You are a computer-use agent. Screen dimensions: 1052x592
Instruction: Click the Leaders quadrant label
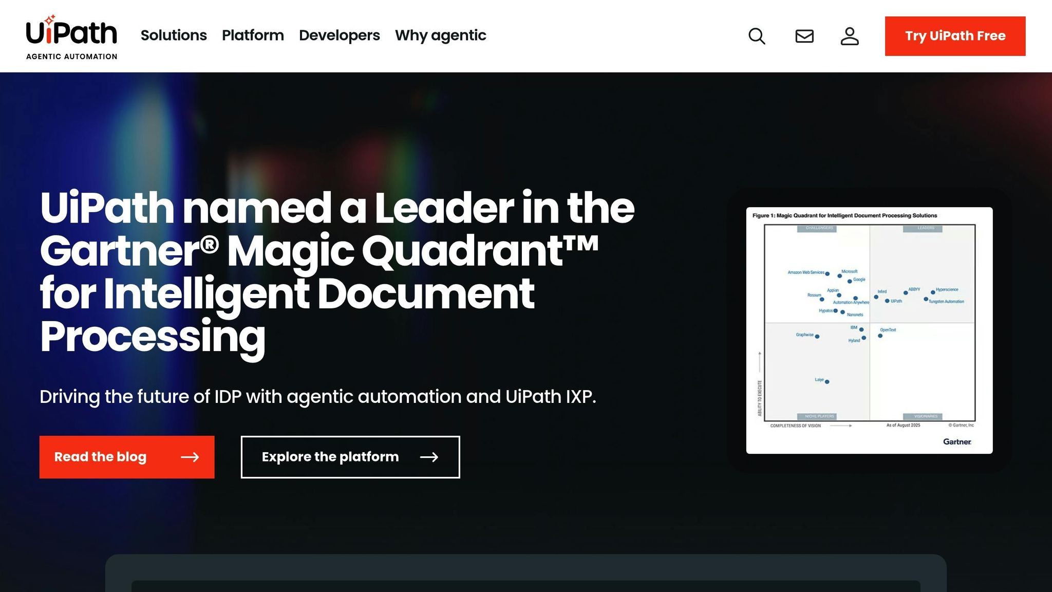923,228
